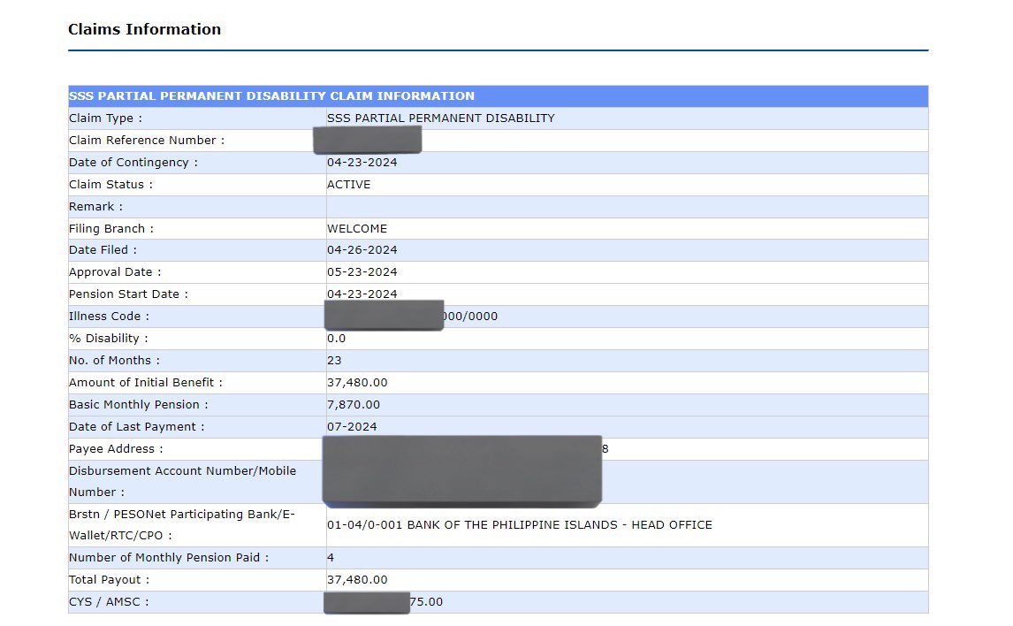Screen dimensions: 1013x626
Task: Click the 'Number of Monthly Pension Paid :' label
Action: pyautogui.click(x=169, y=558)
